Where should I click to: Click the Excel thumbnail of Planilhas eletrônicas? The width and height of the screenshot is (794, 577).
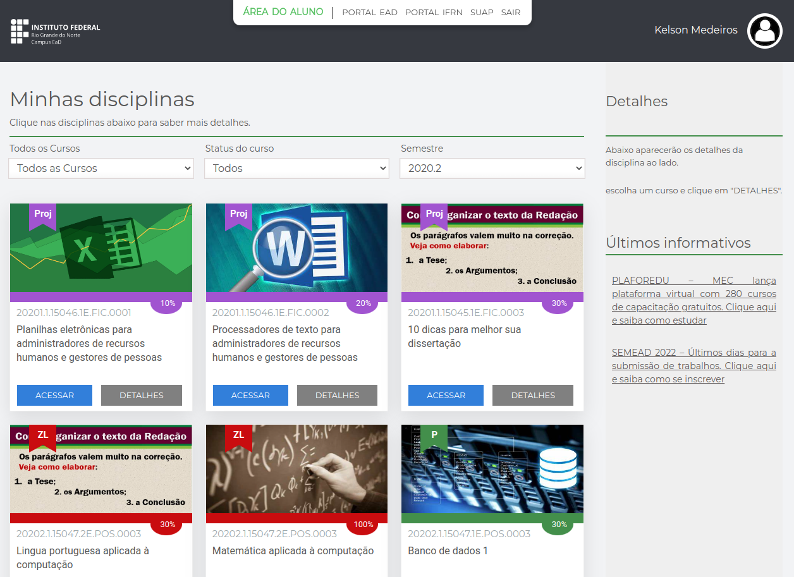pos(101,248)
